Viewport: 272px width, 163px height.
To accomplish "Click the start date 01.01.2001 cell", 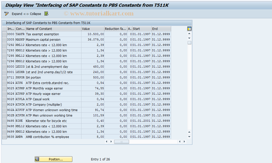I will [x=141, y=121].
